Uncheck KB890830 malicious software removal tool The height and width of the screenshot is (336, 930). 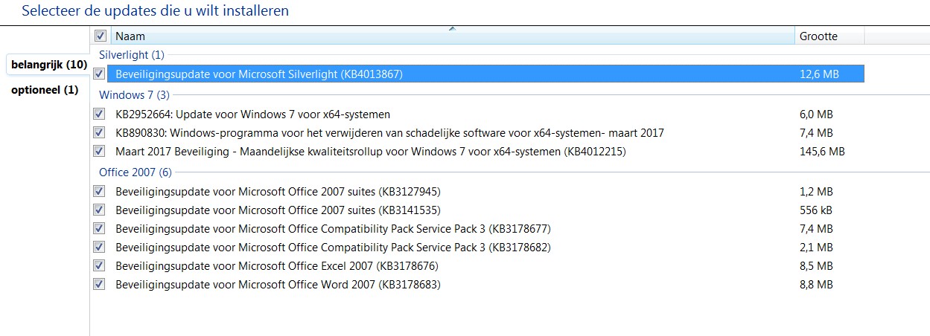[x=99, y=132]
